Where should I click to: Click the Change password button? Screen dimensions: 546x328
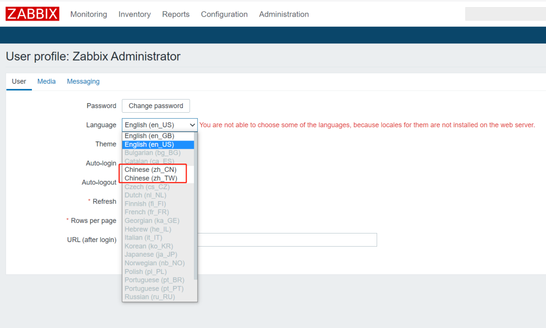coord(156,106)
